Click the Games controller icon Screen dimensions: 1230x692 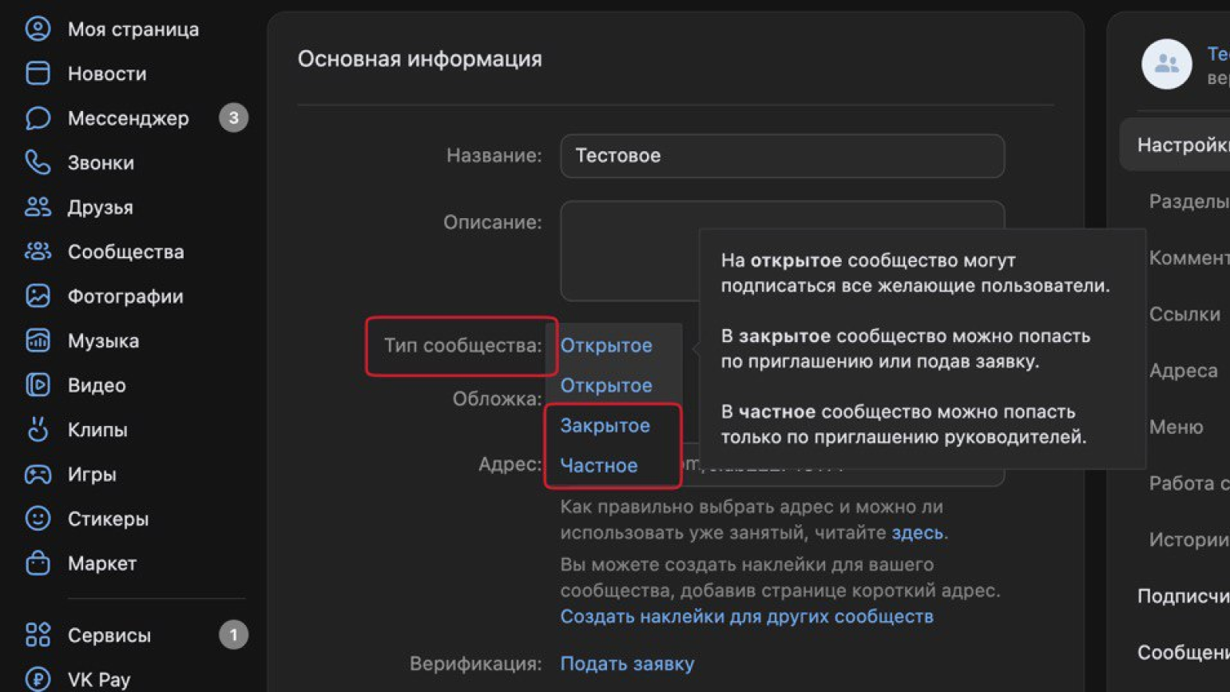point(38,474)
